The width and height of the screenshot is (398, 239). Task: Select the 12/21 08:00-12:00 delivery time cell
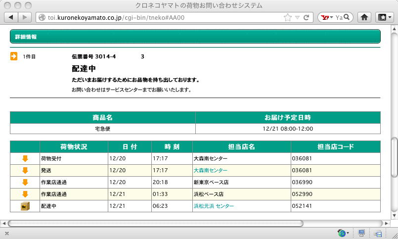(288, 129)
